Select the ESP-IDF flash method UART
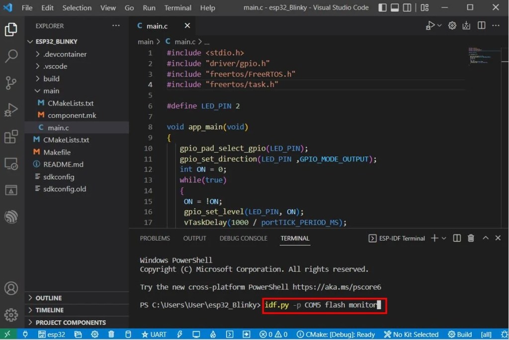Screen dimensions: 509x340 click(154, 334)
